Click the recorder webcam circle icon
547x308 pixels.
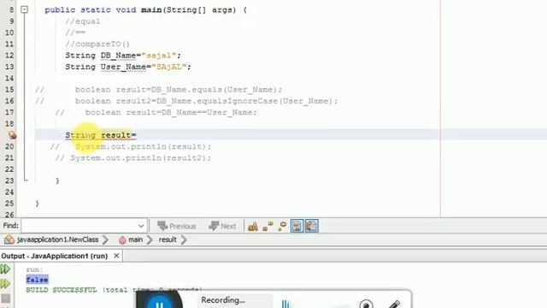[x=366, y=305]
